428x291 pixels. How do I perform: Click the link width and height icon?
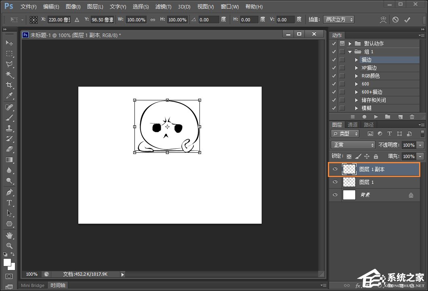click(x=153, y=19)
